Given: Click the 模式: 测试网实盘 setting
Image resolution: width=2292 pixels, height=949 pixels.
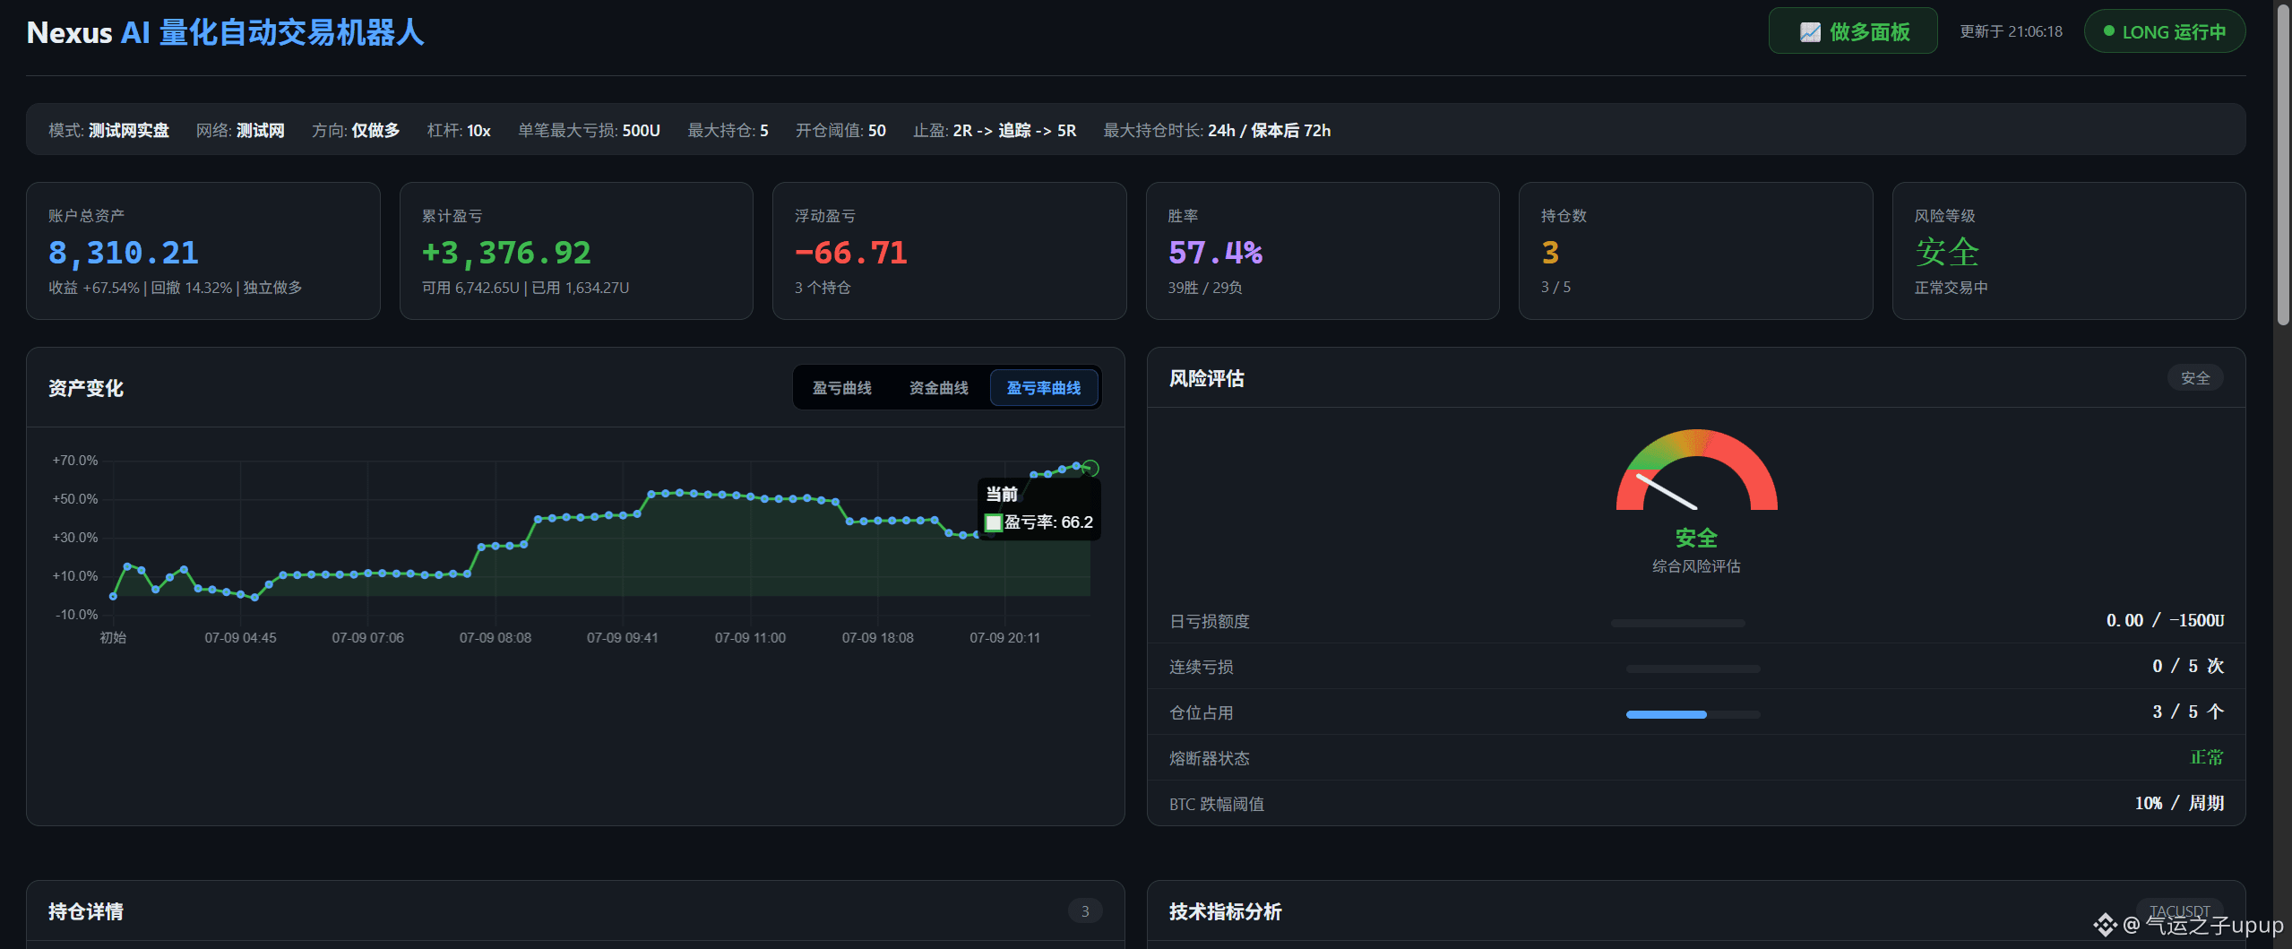Looking at the screenshot, I should click(x=108, y=131).
